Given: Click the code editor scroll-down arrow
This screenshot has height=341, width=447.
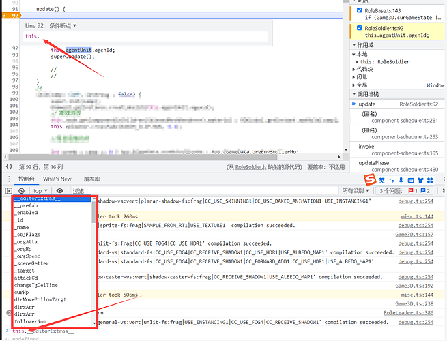Looking at the screenshot, I should point(346,149).
